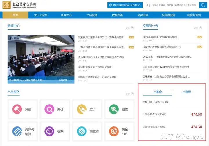The image size is (209, 146).
Task: Click the new badge beside 深备中心发票 notice
Action: [x=199, y=47]
